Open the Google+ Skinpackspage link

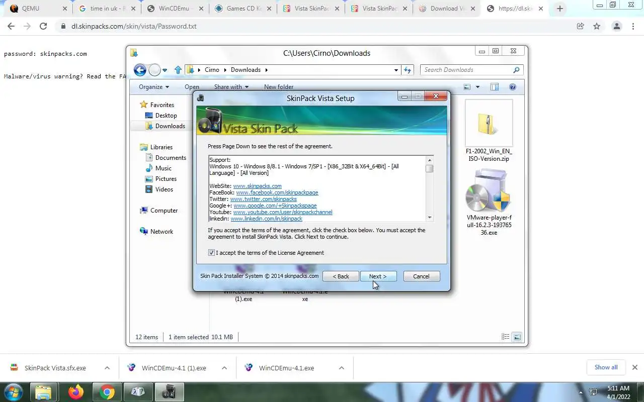275,206
